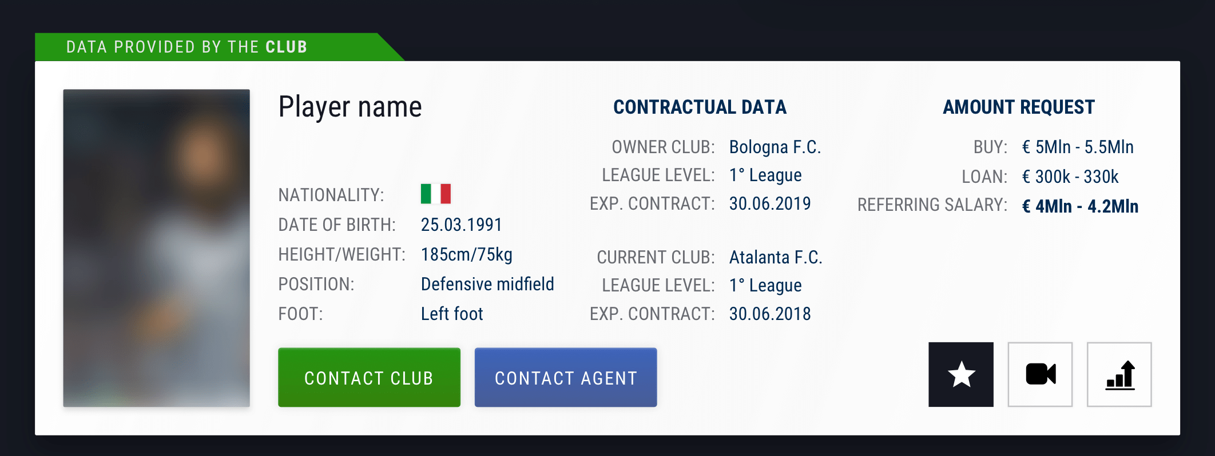
Task: Open the player video camera icon
Action: click(1040, 375)
